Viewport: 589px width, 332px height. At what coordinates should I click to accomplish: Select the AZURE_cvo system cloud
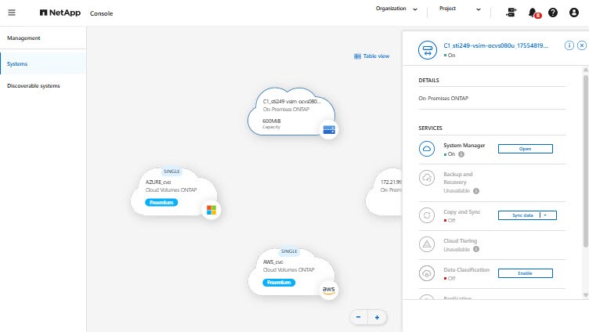click(x=176, y=192)
